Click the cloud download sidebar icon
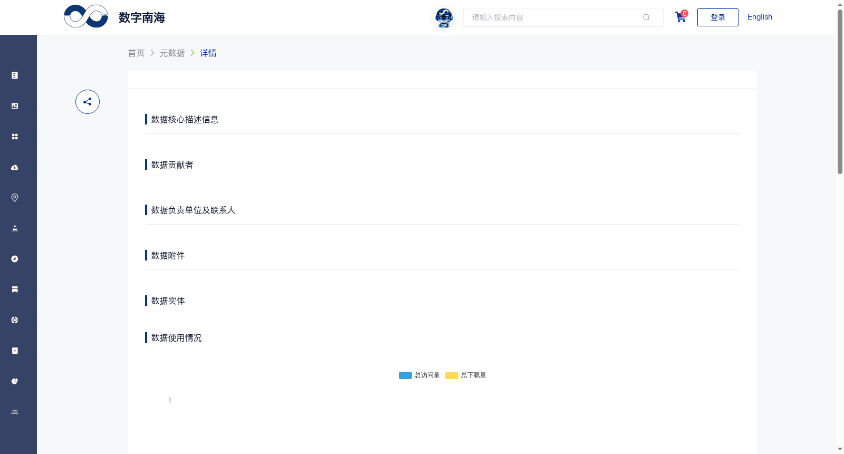844x454 pixels. tap(15, 167)
